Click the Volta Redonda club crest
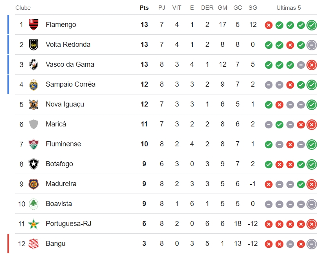Viewport: 317px width, 256px height. point(34,44)
